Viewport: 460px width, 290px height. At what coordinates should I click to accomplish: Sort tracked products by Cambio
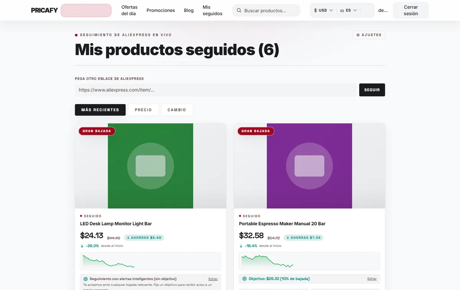click(x=177, y=110)
